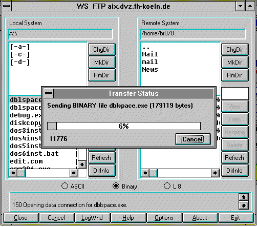Image resolution: width=257 pixels, height=227 pixels.
Task: Click status message '150 Opening data connection'
Action: (70, 205)
